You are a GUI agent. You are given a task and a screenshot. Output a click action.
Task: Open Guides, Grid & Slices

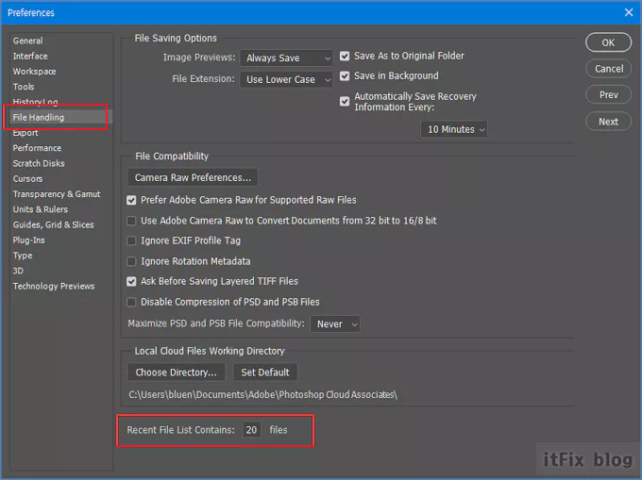(x=53, y=224)
